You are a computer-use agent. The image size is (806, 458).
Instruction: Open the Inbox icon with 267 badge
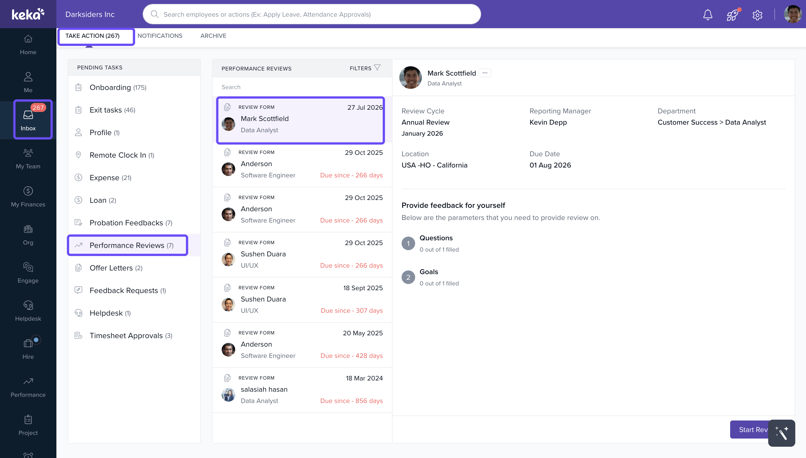coord(28,115)
